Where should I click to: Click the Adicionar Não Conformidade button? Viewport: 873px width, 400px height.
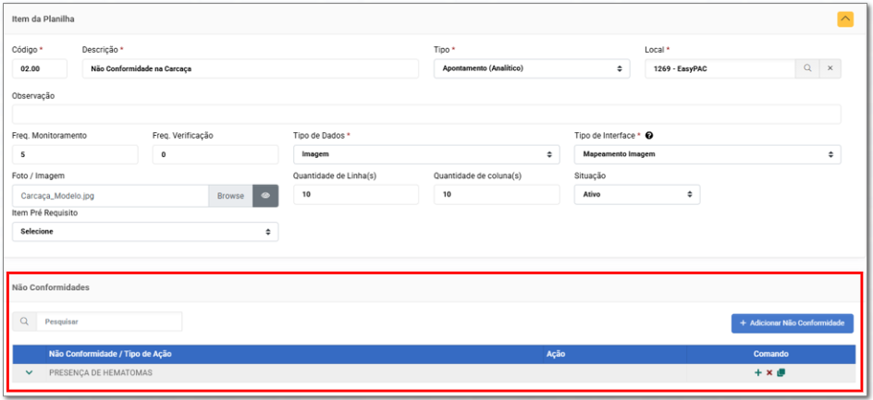(x=792, y=322)
